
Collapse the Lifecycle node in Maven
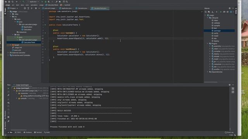click(x=208, y=18)
